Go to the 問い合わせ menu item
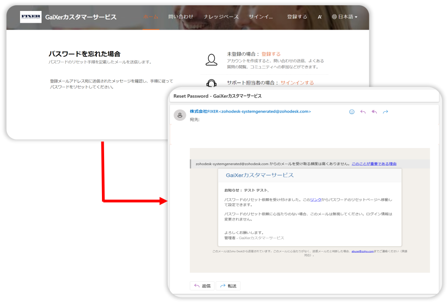Image resolution: width=448 pixels, height=303 pixels. (181, 17)
